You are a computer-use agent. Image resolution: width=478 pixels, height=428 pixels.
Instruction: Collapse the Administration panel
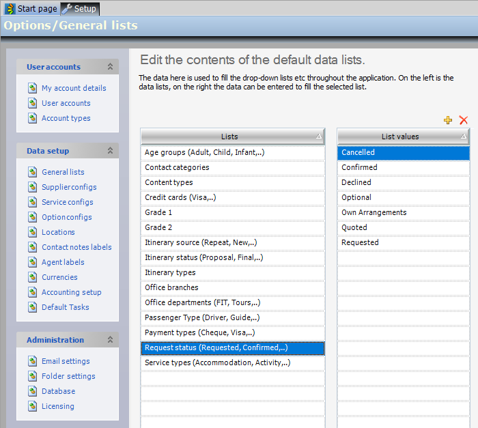click(x=110, y=340)
